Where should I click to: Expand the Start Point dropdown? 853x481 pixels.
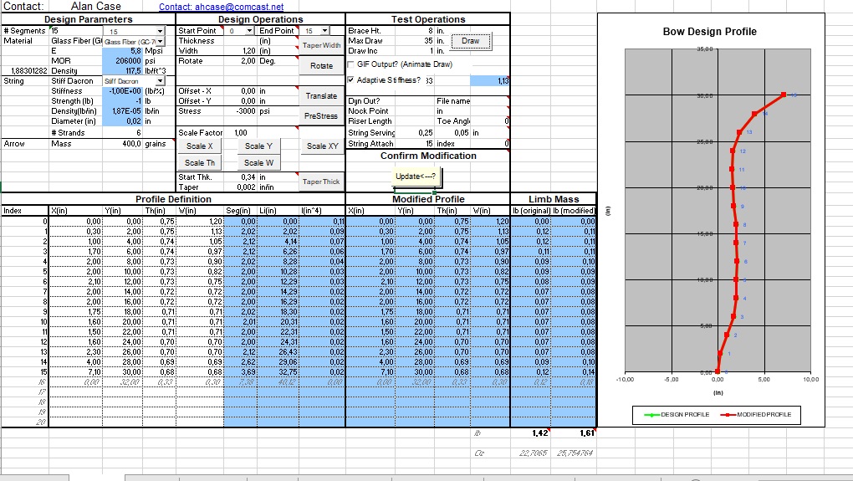[248, 31]
